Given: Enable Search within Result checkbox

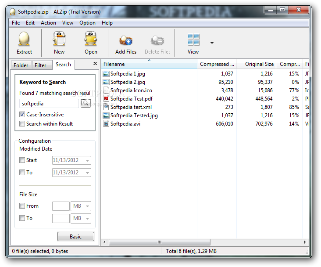Looking at the screenshot, I should 22,124.
